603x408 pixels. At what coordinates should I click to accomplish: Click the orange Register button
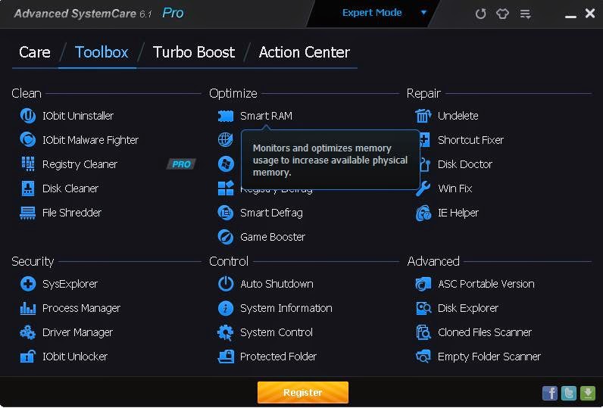click(x=303, y=393)
